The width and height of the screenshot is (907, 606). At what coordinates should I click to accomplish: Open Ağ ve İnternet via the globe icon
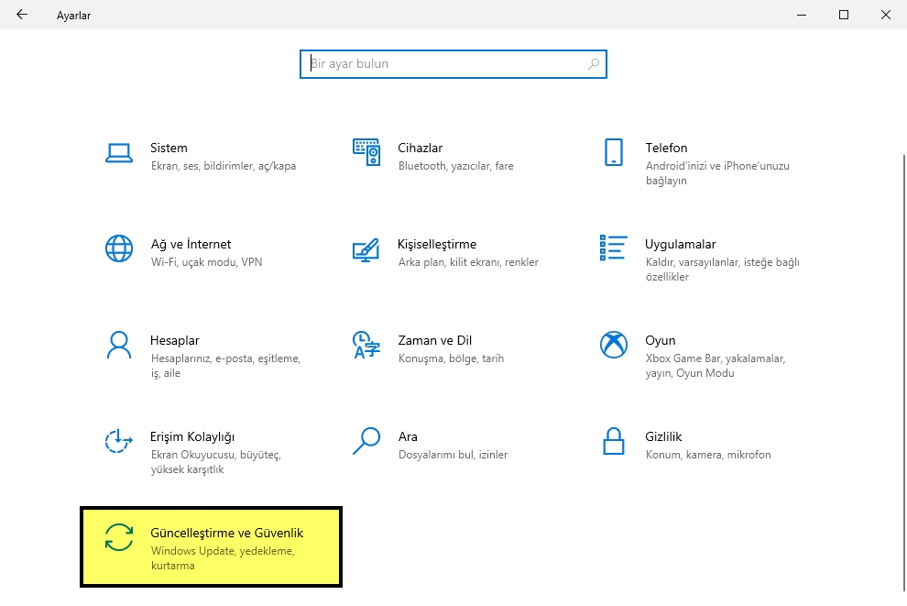pos(119,249)
